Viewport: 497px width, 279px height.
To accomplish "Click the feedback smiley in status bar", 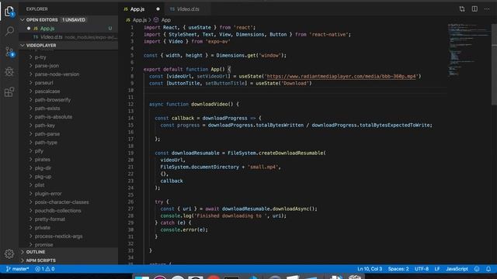I will (x=477, y=269).
